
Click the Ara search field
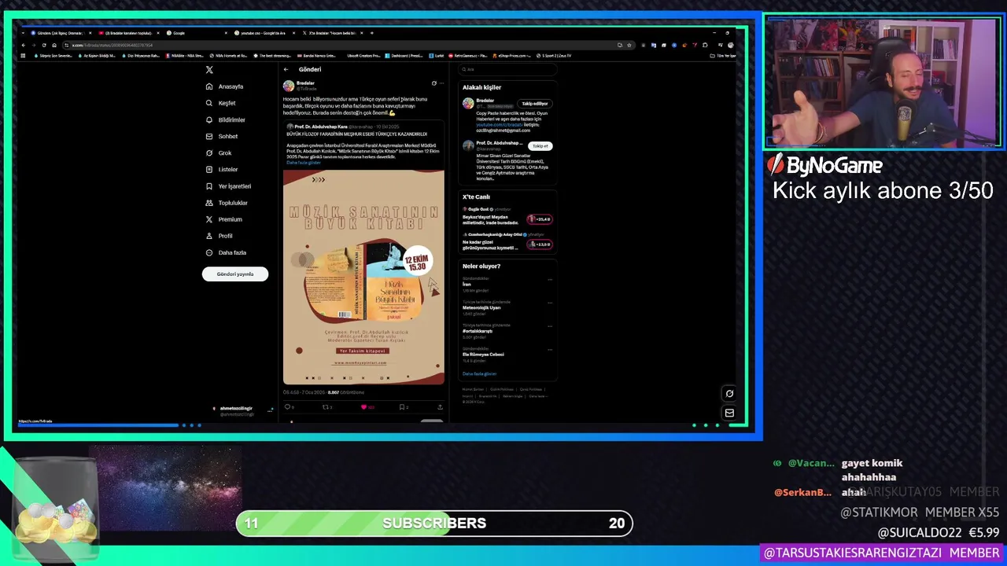pyautogui.click(x=507, y=69)
